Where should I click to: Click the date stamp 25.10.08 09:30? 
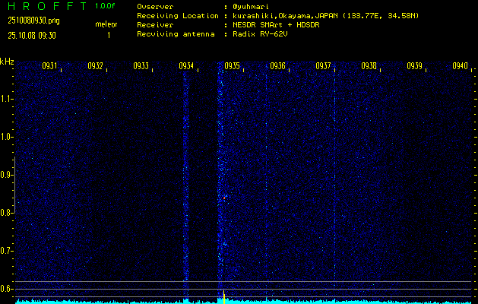[32, 36]
